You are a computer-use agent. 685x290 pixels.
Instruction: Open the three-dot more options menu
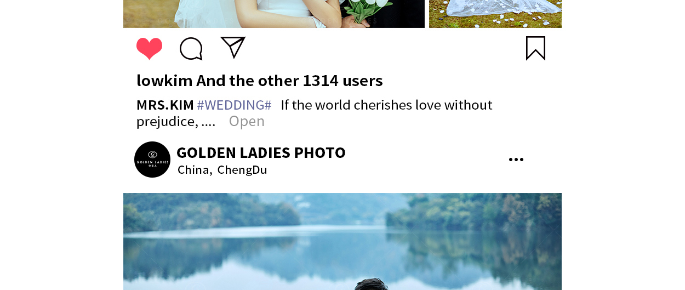point(516,160)
